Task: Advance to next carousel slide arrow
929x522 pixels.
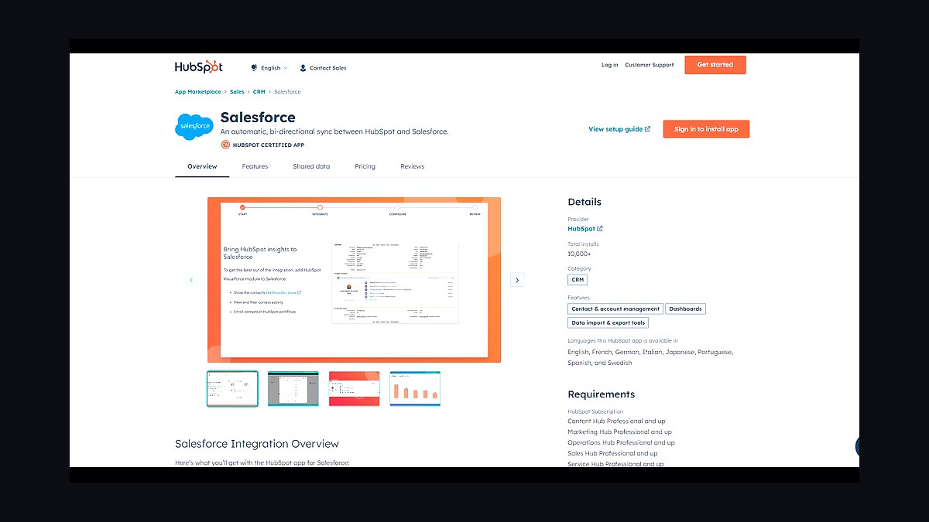Action: pyautogui.click(x=518, y=280)
